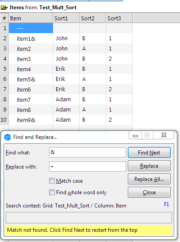This screenshot has width=180, height=242.
Task: Click the Sort1 column header
Action: (x=66, y=19)
